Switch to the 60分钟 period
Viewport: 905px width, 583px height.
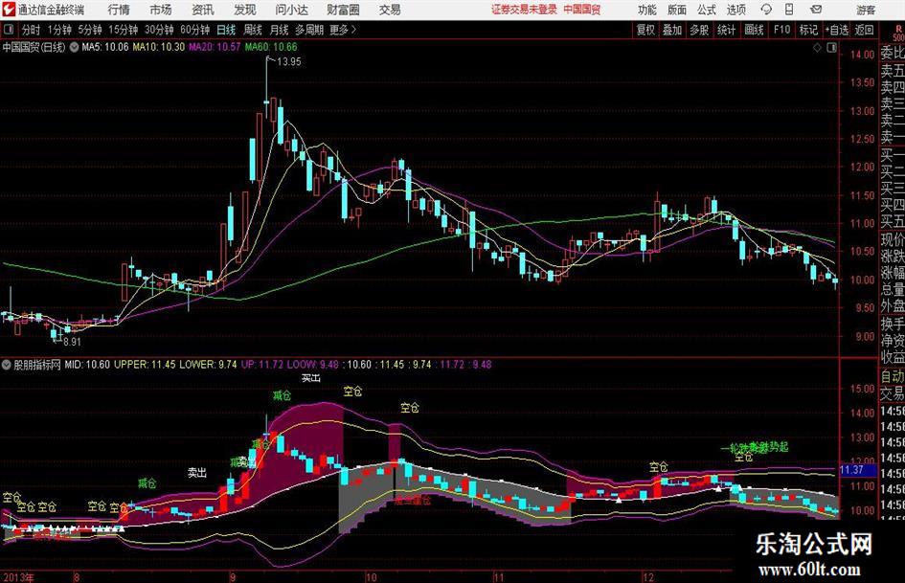194,30
